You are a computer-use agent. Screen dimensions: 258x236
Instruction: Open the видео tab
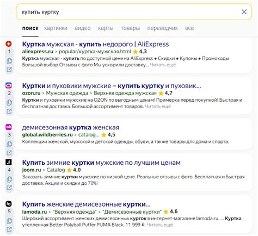point(83,28)
